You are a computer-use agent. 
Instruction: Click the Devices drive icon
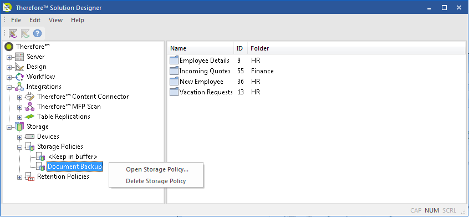pyautogui.click(x=30, y=137)
